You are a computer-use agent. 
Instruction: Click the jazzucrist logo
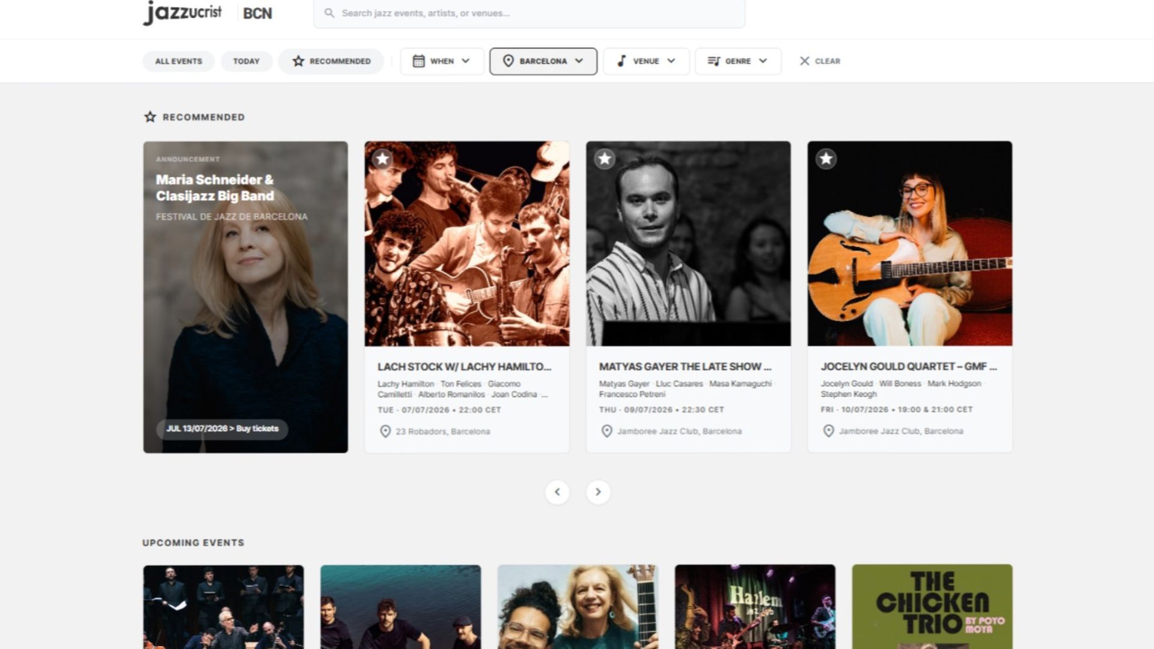pyautogui.click(x=182, y=13)
